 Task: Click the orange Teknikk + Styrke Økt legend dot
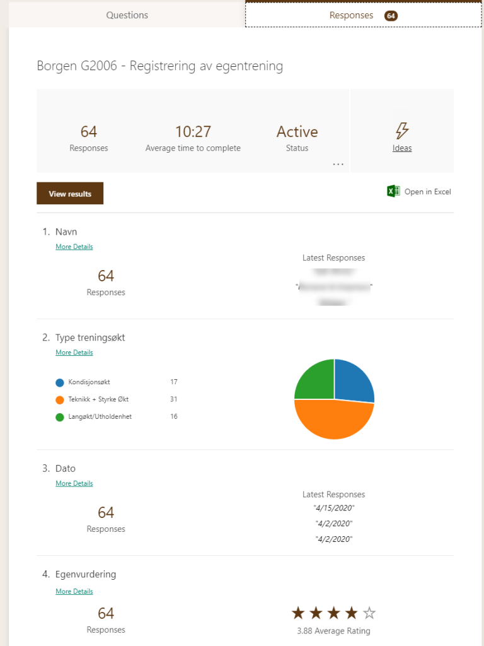[60, 399]
